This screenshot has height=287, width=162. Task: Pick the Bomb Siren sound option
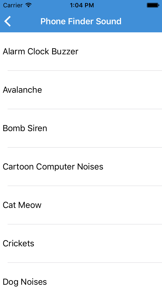[x=81, y=128]
